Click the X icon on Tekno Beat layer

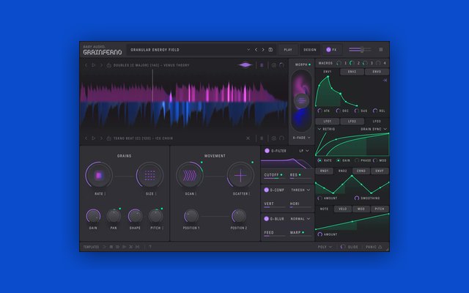click(248, 138)
